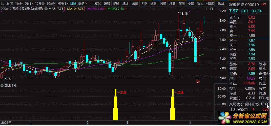Click the 最高 value 8.09
This screenshot has height=126, width=271.
point(252,69)
